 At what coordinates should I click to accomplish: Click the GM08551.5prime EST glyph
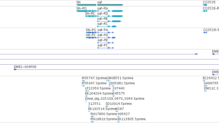[108, 81]
